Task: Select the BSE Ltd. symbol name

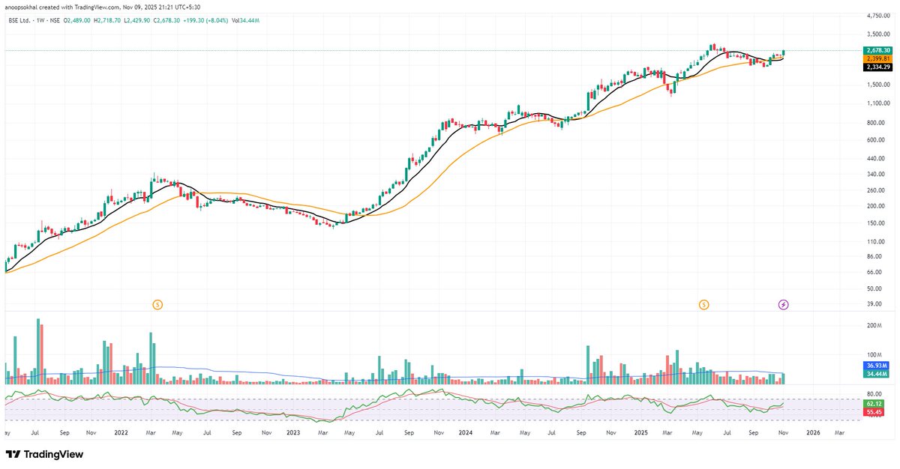Action: (x=19, y=20)
